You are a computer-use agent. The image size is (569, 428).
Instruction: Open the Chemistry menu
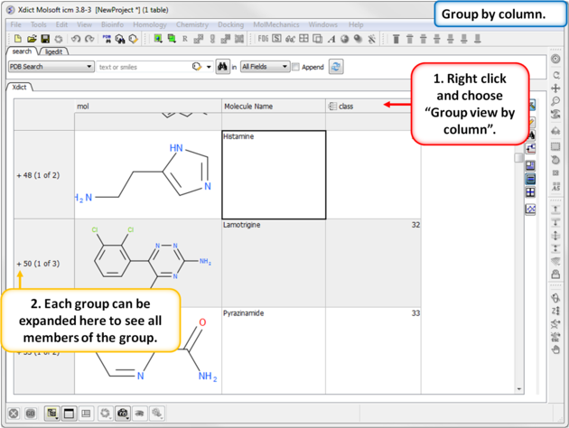(x=191, y=24)
